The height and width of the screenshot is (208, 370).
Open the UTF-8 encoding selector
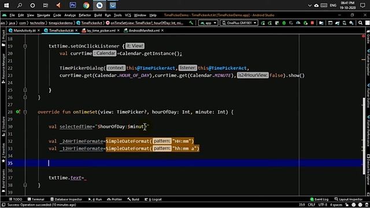(x=323, y=205)
